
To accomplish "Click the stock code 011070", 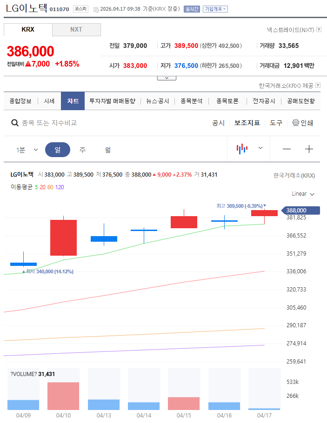I will 59,9.
